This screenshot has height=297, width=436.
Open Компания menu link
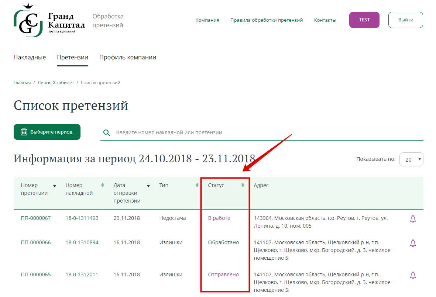pyautogui.click(x=207, y=20)
